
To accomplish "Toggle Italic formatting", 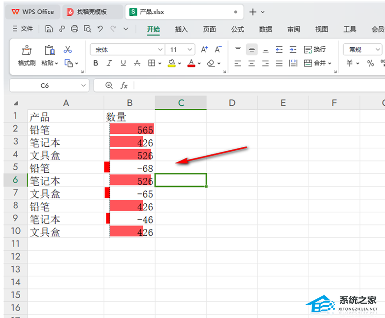I will pyautogui.click(x=109, y=64).
